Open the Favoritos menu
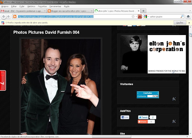The image size is (192, 139). [x=42, y=6]
